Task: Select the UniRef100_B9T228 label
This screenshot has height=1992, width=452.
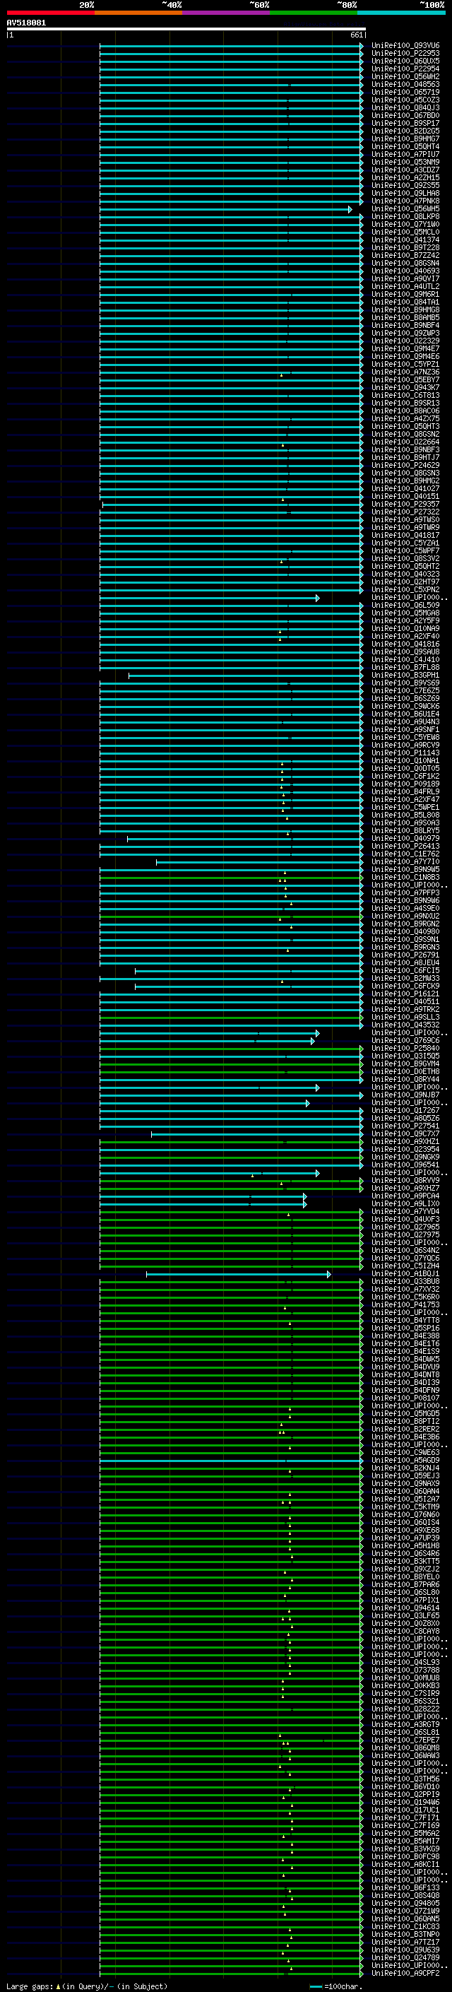Action: coord(405,247)
